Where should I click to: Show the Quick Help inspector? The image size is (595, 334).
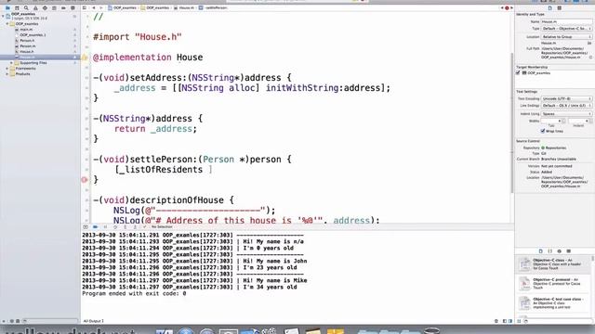click(560, 8)
